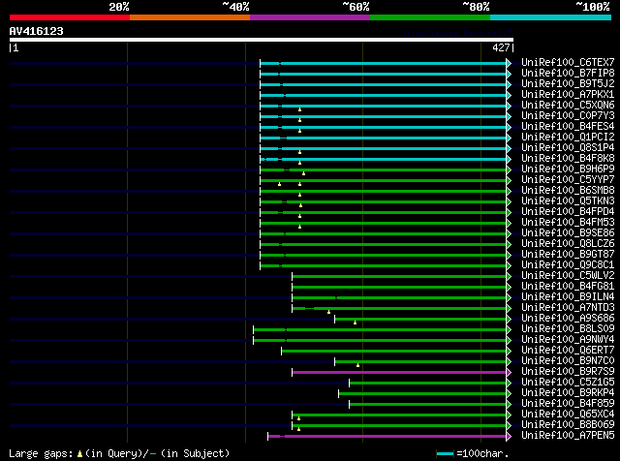Select the UniRef100_Q5TKN3 label
This screenshot has width=620, height=461.
point(568,200)
